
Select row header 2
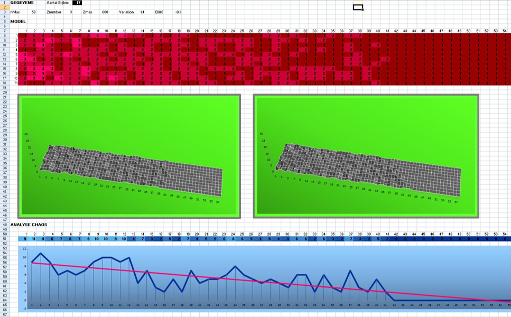click(5, 7)
